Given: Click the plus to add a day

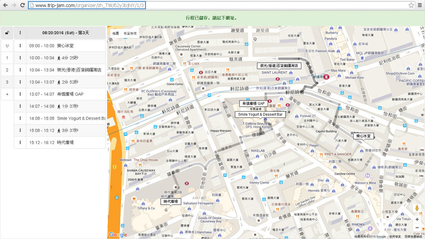Looking at the screenshot, I should coord(7,94).
